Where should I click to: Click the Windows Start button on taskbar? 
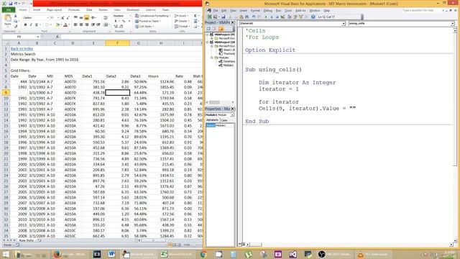(5, 254)
